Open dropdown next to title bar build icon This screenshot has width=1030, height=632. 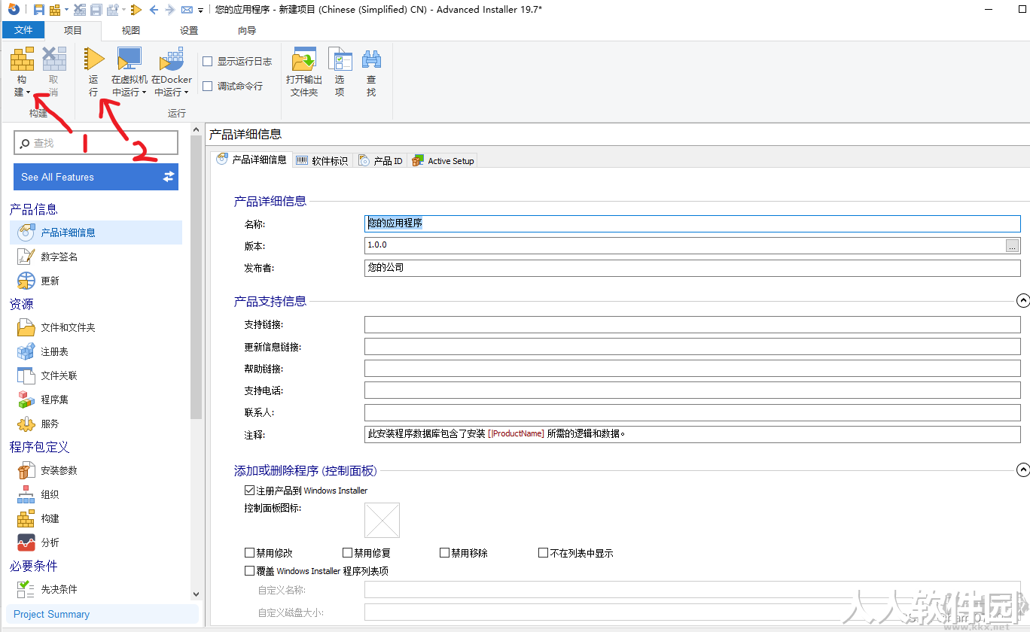coord(67,11)
